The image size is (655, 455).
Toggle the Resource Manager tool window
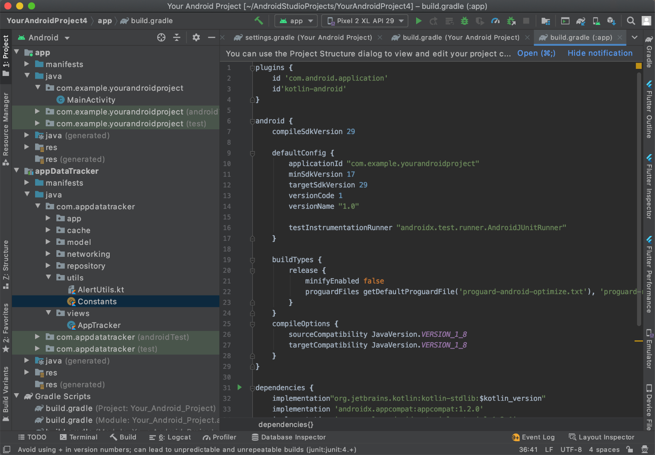point(6,129)
